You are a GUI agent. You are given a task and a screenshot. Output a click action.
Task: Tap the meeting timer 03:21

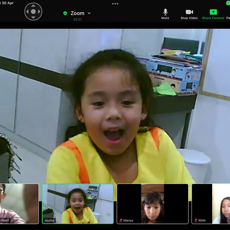coord(77,19)
